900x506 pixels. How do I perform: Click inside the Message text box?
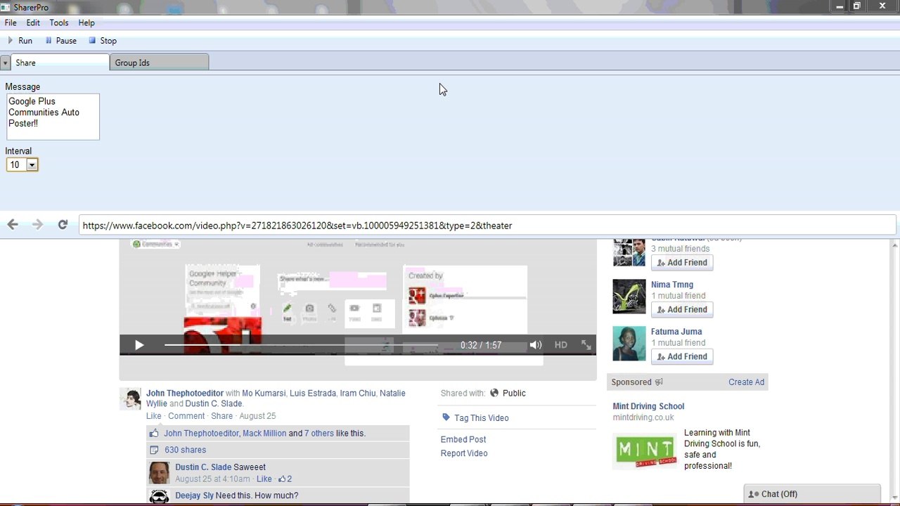click(x=53, y=117)
